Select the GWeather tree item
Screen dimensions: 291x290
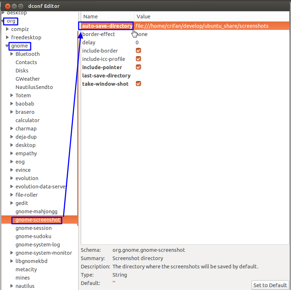coord(28,79)
